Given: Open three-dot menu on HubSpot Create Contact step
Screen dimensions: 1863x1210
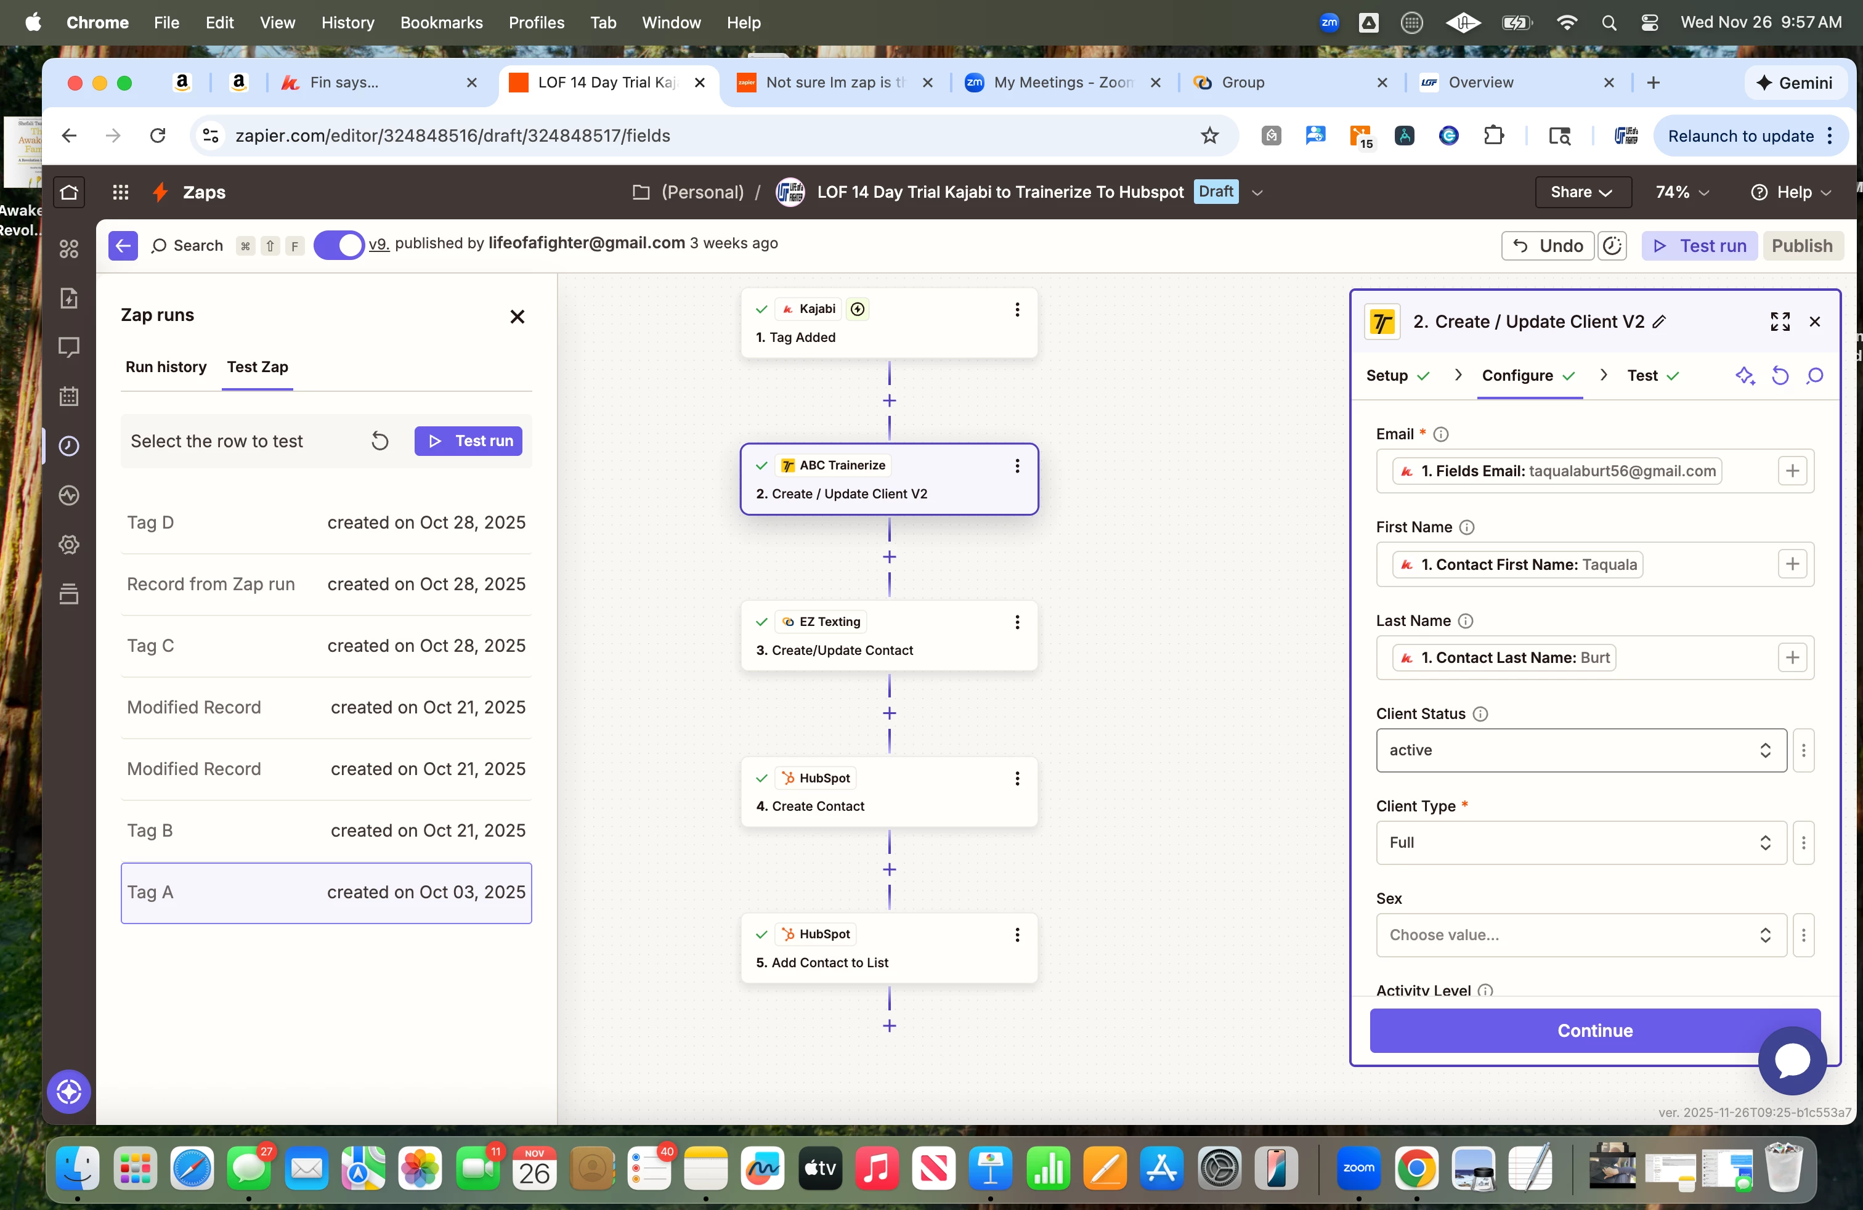Looking at the screenshot, I should (1017, 778).
